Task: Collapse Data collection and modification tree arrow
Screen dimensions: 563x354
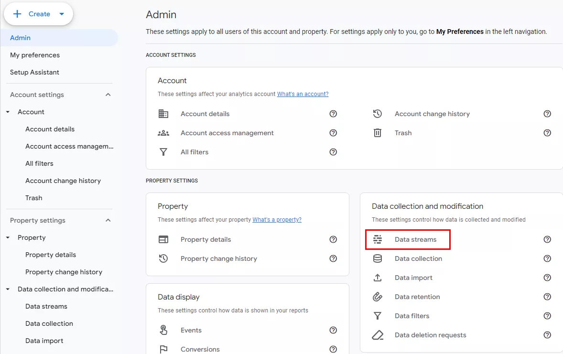Action: pos(8,290)
